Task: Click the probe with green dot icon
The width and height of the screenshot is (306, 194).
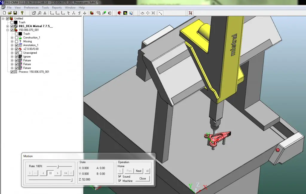Action: (x=104, y=13)
